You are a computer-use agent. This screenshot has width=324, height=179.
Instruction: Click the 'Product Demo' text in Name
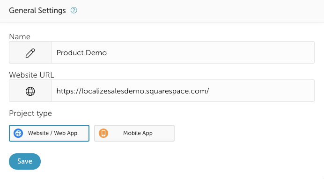coord(81,53)
